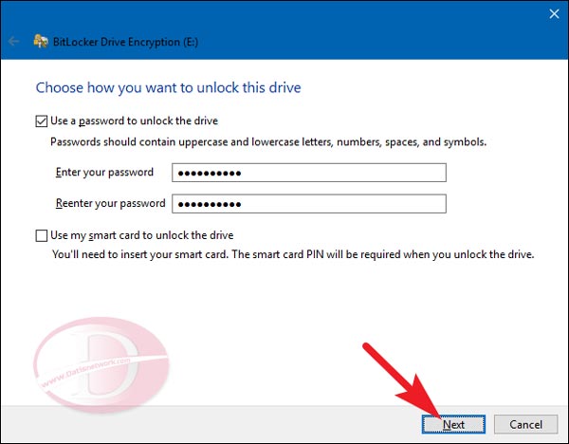This screenshot has height=444, width=569.
Task: Click the 'Passwords should contain uppercase' hint text
Action: coord(268,142)
